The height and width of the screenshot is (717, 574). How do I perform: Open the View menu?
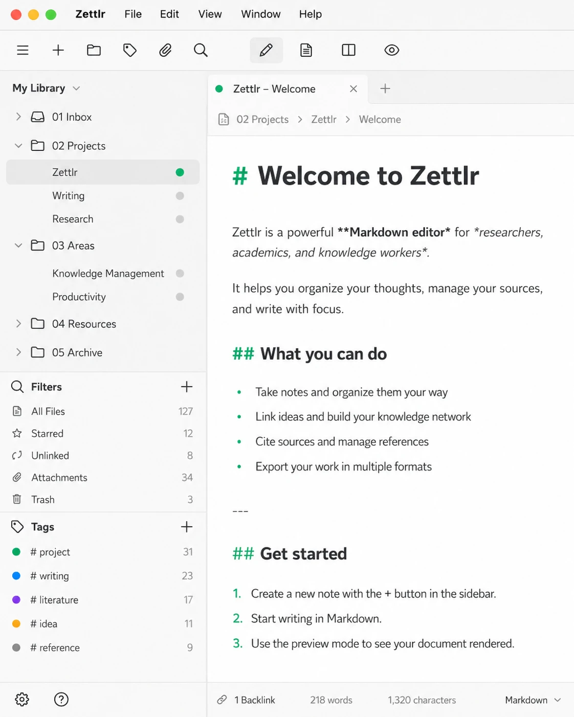pyautogui.click(x=210, y=14)
